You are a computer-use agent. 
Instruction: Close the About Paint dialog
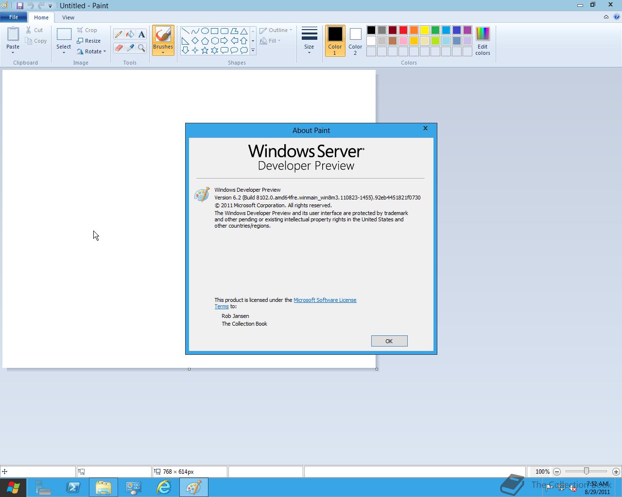(x=425, y=129)
